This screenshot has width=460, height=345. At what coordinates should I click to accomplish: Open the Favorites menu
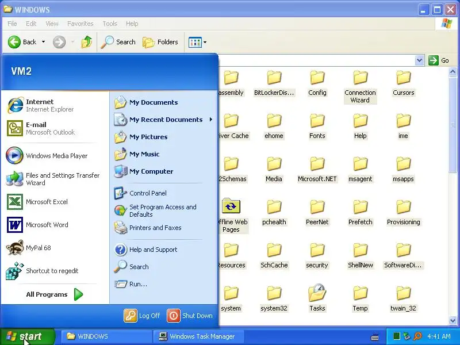pyautogui.click(x=80, y=24)
